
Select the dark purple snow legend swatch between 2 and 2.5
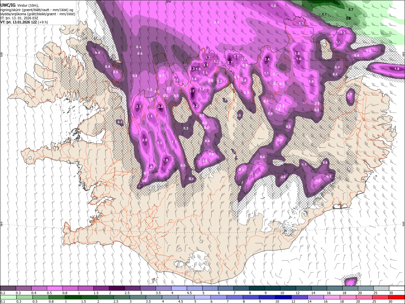click(116, 288)
